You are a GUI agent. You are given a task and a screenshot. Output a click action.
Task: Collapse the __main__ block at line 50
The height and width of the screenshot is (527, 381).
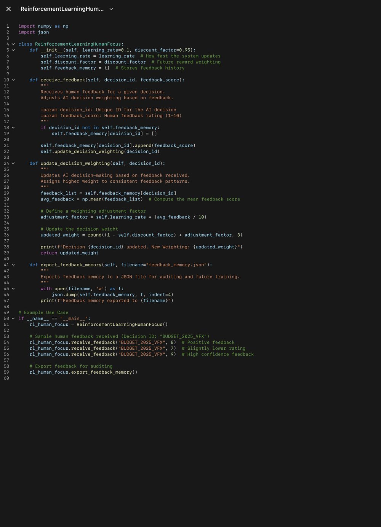point(13,318)
